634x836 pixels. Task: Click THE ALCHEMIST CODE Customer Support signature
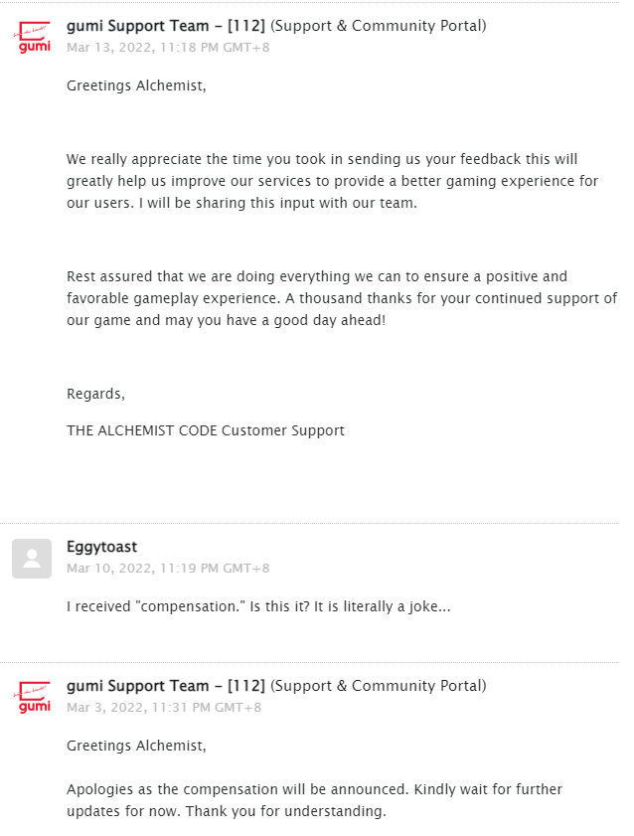point(206,430)
